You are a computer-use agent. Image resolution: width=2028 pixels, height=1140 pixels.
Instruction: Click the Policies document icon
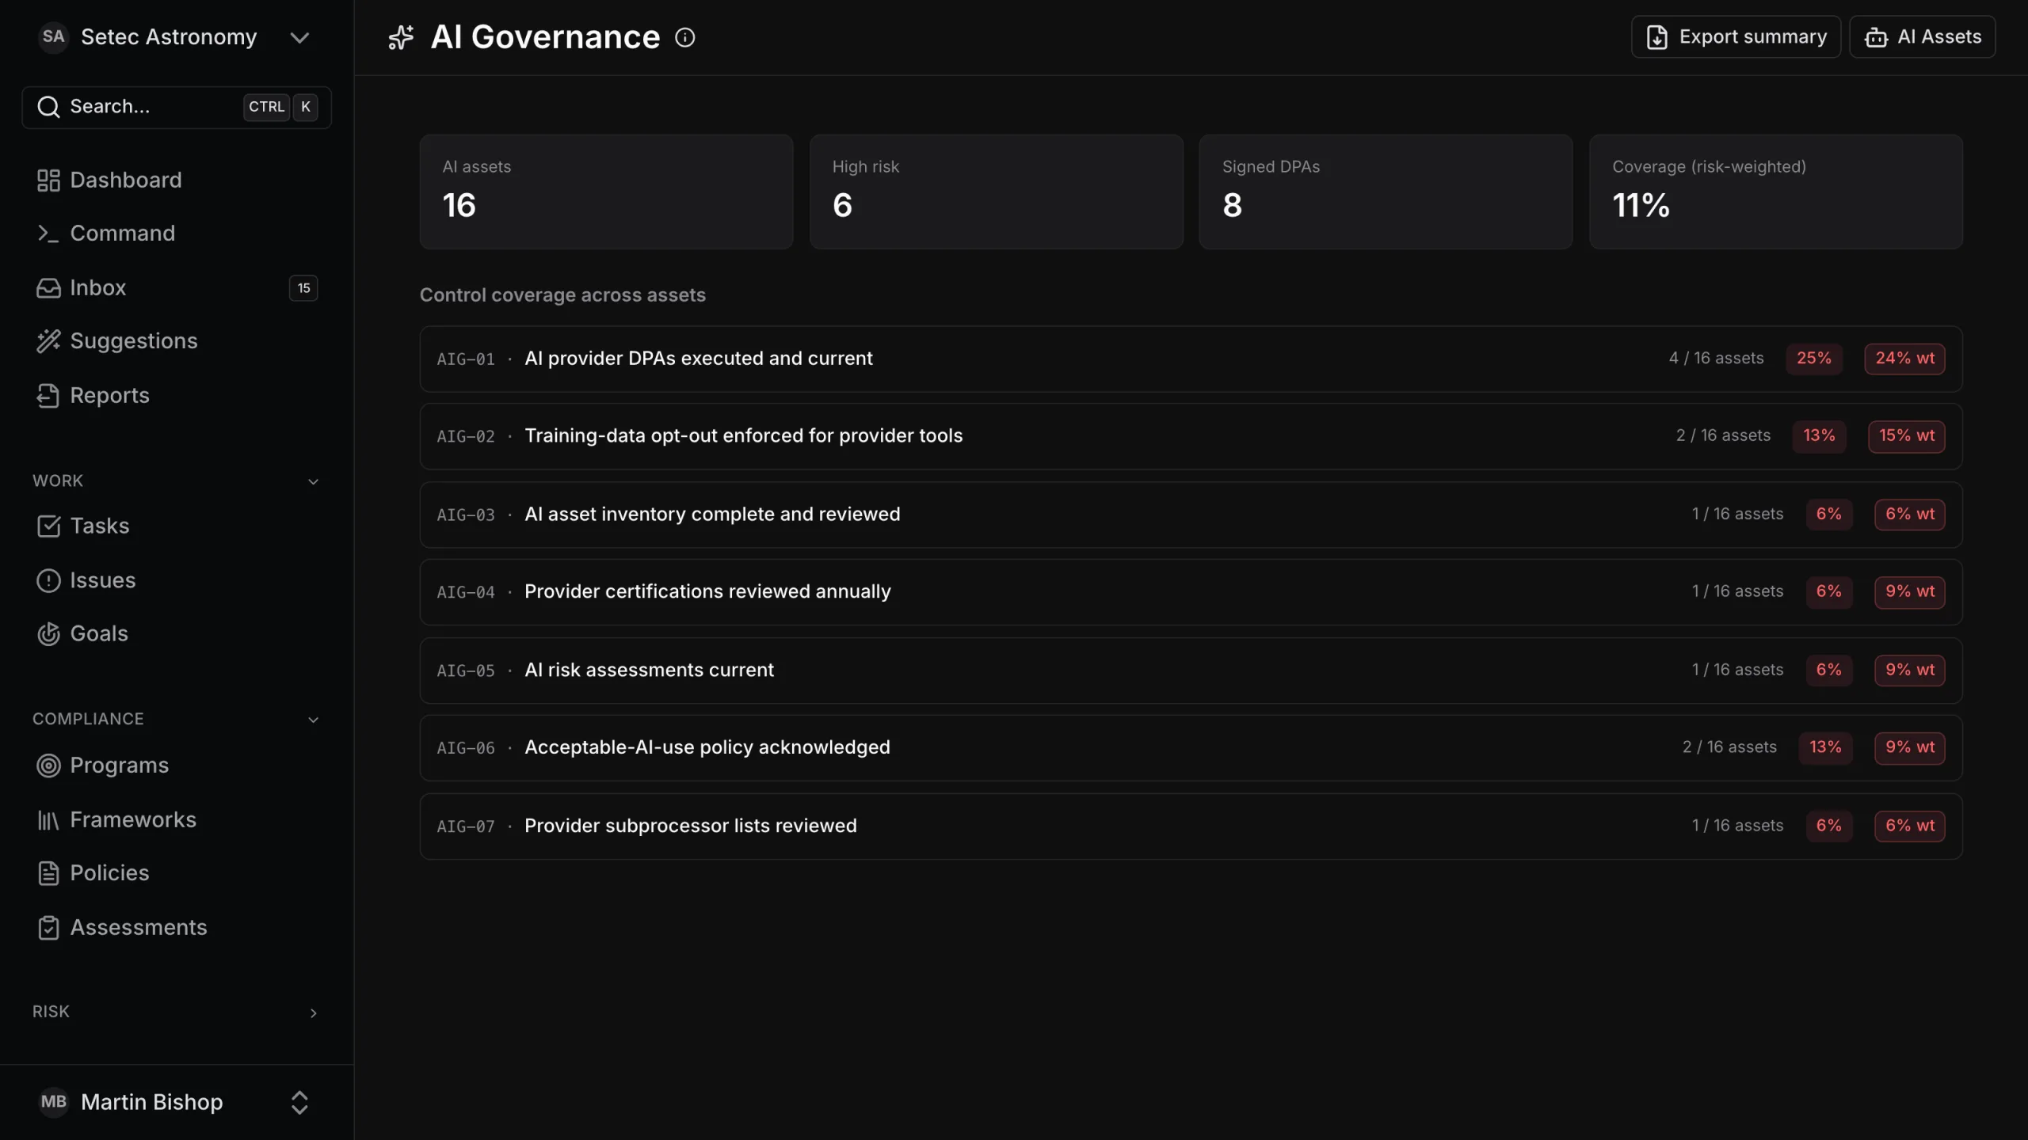pyautogui.click(x=48, y=873)
